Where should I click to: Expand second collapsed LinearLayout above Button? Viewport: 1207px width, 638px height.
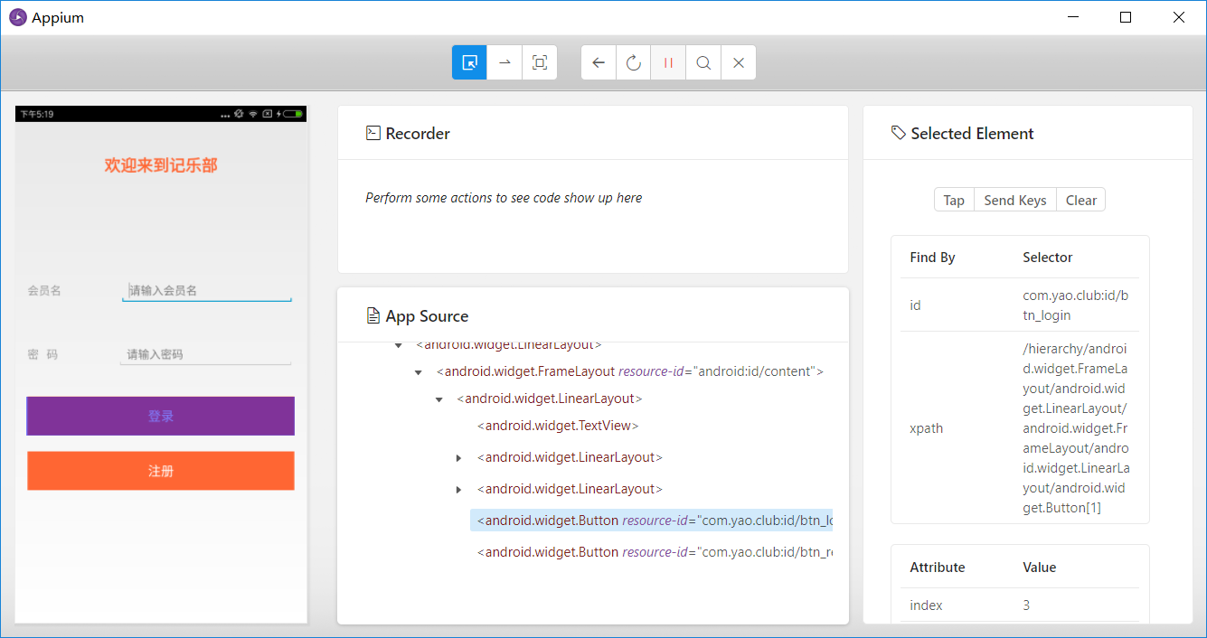click(x=459, y=489)
